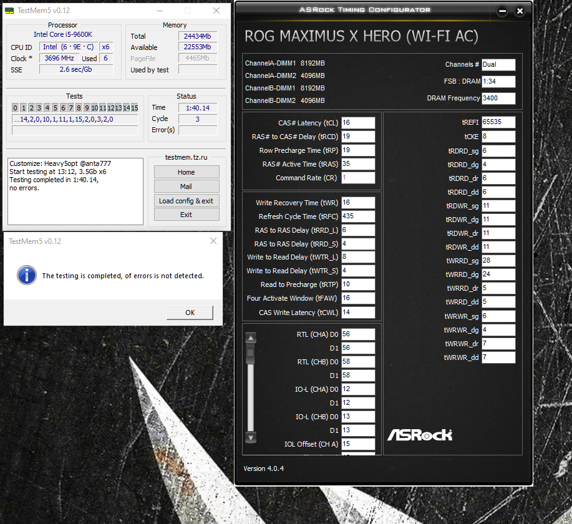Click the tRRD_S value field
Image resolution: width=572 pixels, height=524 pixels.
[x=358, y=244]
